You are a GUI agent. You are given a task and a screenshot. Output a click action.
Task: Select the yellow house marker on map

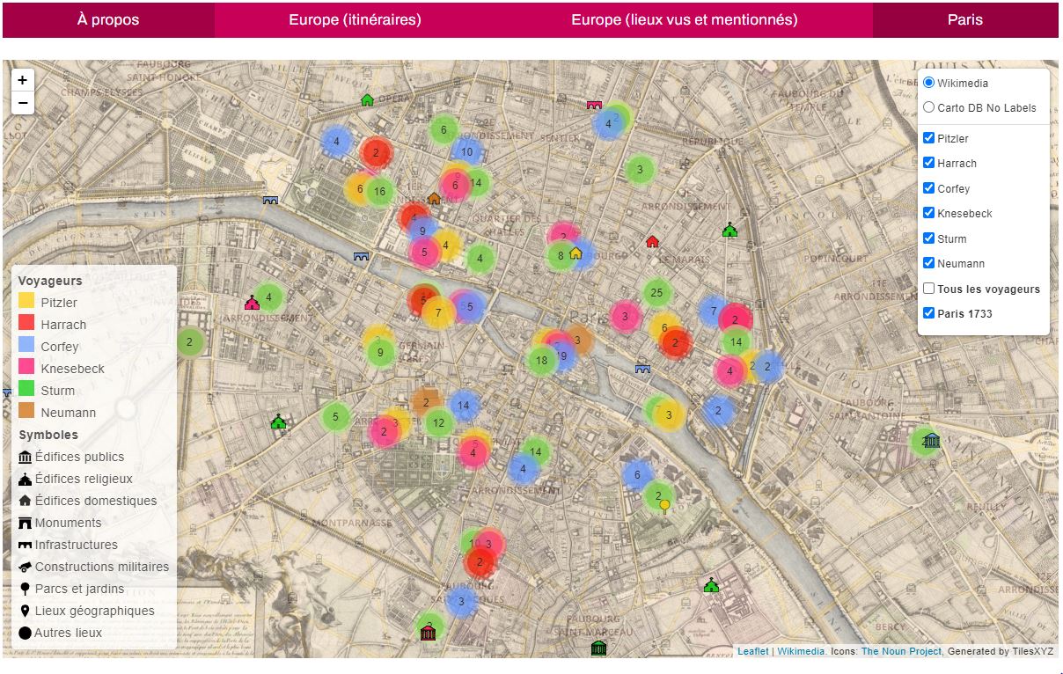pyautogui.click(x=575, y=253)
